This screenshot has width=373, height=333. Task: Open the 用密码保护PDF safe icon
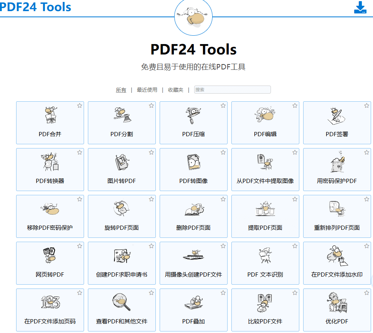click(x=337, y=162)
